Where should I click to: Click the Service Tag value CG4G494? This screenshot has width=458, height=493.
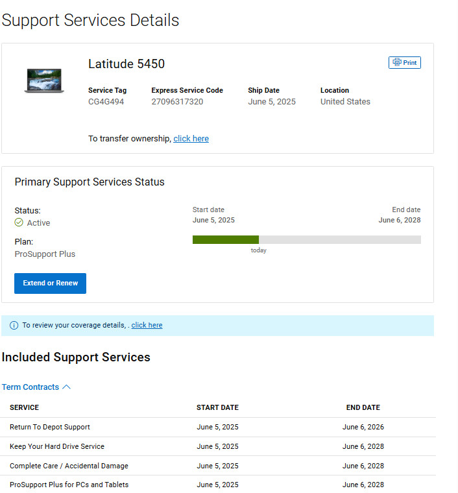pyautogui.click(x=106, y=102)
